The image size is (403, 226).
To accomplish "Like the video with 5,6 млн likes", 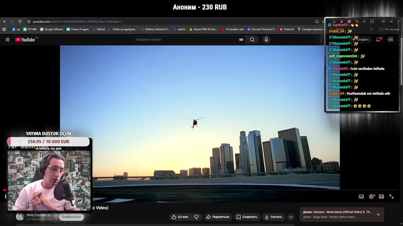I will pos(180,217).
